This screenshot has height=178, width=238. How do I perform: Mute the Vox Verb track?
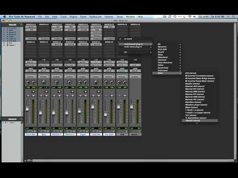coord(112,95)
